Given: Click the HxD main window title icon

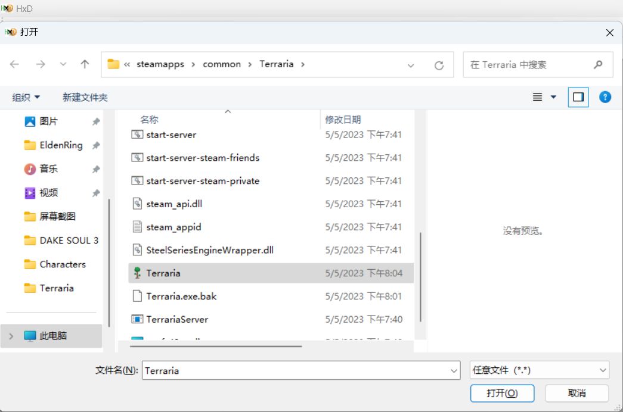Looking at the screenshot, I should point(7,8).
